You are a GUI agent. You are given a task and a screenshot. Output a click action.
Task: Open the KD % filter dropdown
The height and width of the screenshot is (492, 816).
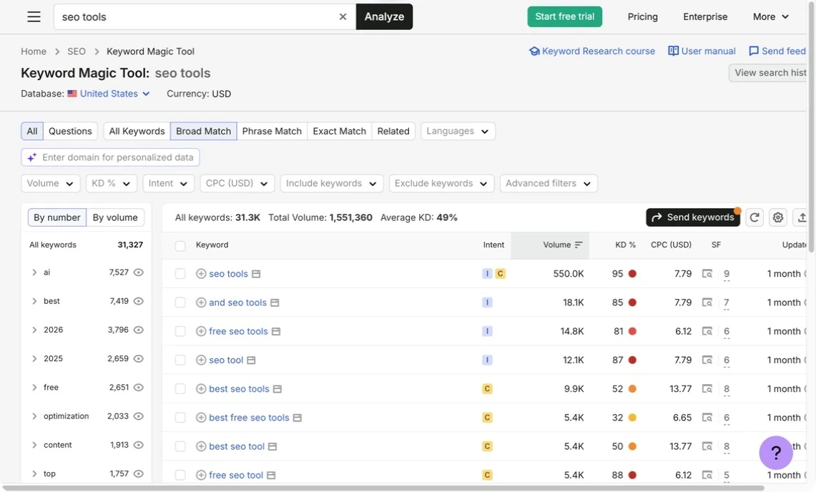click(112, 183)
